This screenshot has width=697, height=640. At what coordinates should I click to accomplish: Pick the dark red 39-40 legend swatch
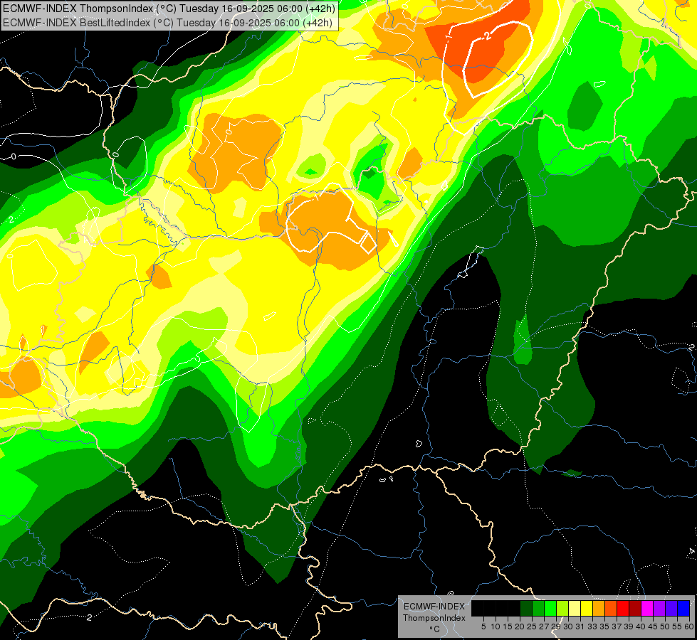click(x=635, y=608)
